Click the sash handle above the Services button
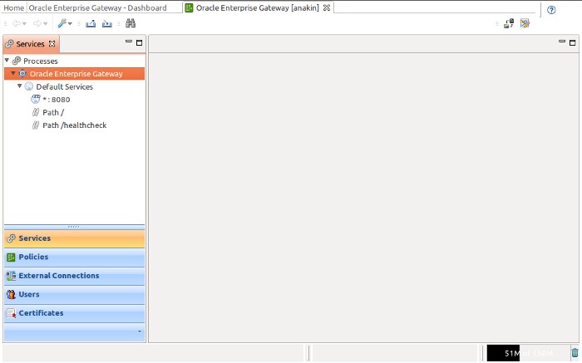The image size is (582, 363). pyautogui.click(x=74, y=227)
